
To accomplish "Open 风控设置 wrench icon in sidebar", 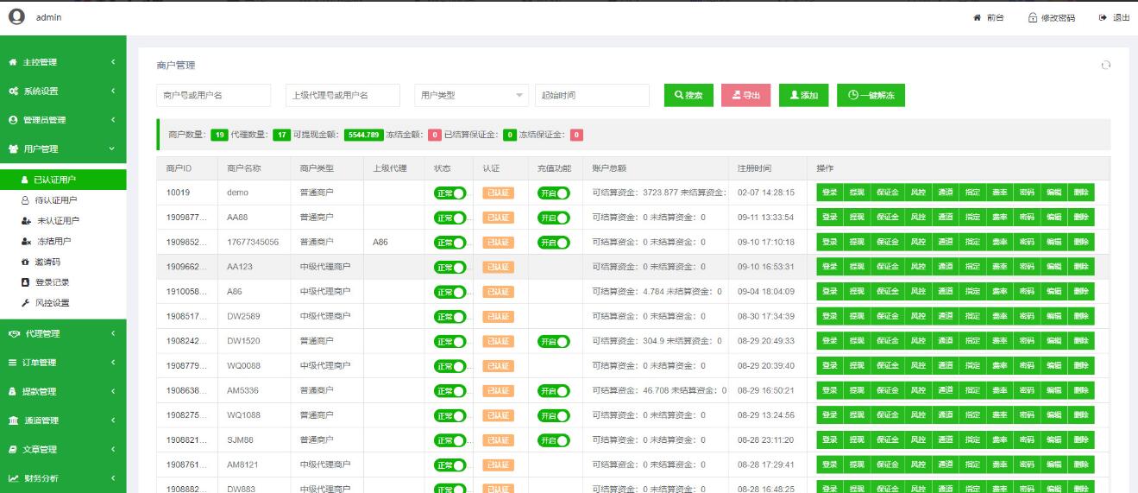I will coord(25,303).
